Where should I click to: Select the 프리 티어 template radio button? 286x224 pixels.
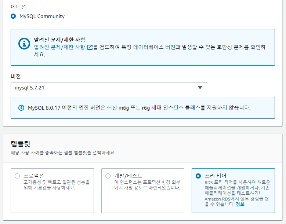pos(198,176)
